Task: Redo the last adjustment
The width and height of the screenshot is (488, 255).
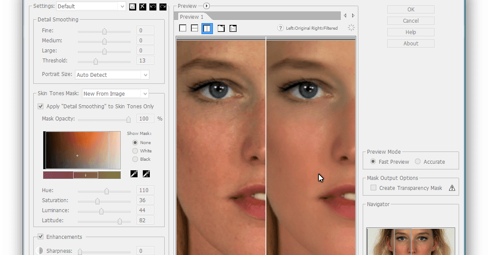Action: [163, 6]
